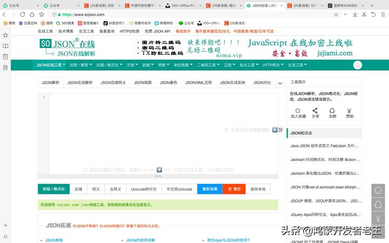Expand the 压缩/格式化 dropdown menu
Viewport: 389px width, 243px height.
click(x=109, y=65)
